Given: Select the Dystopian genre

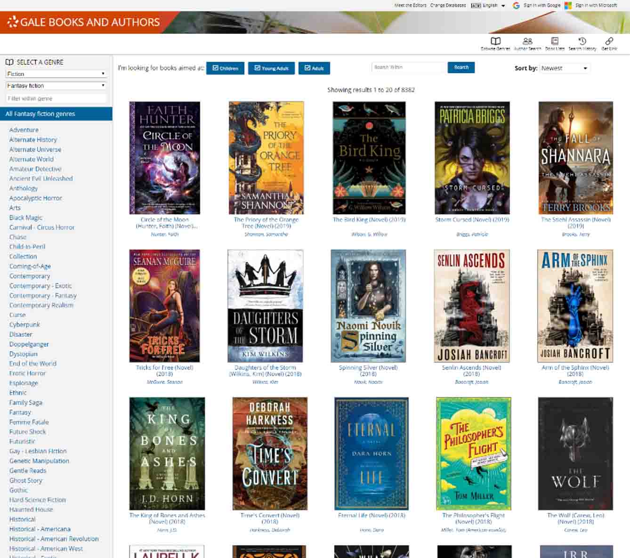Looking at the screenshot, I should tap(23, 354).
